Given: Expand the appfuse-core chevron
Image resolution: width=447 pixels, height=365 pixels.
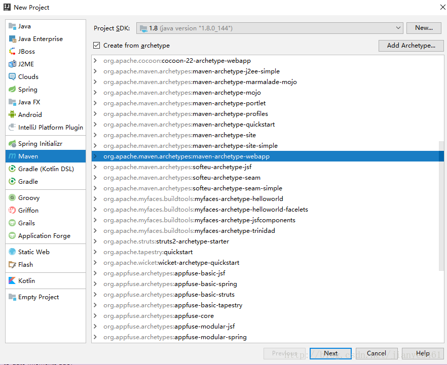Looking at the screenshot, I should click(x=95, y=316).
